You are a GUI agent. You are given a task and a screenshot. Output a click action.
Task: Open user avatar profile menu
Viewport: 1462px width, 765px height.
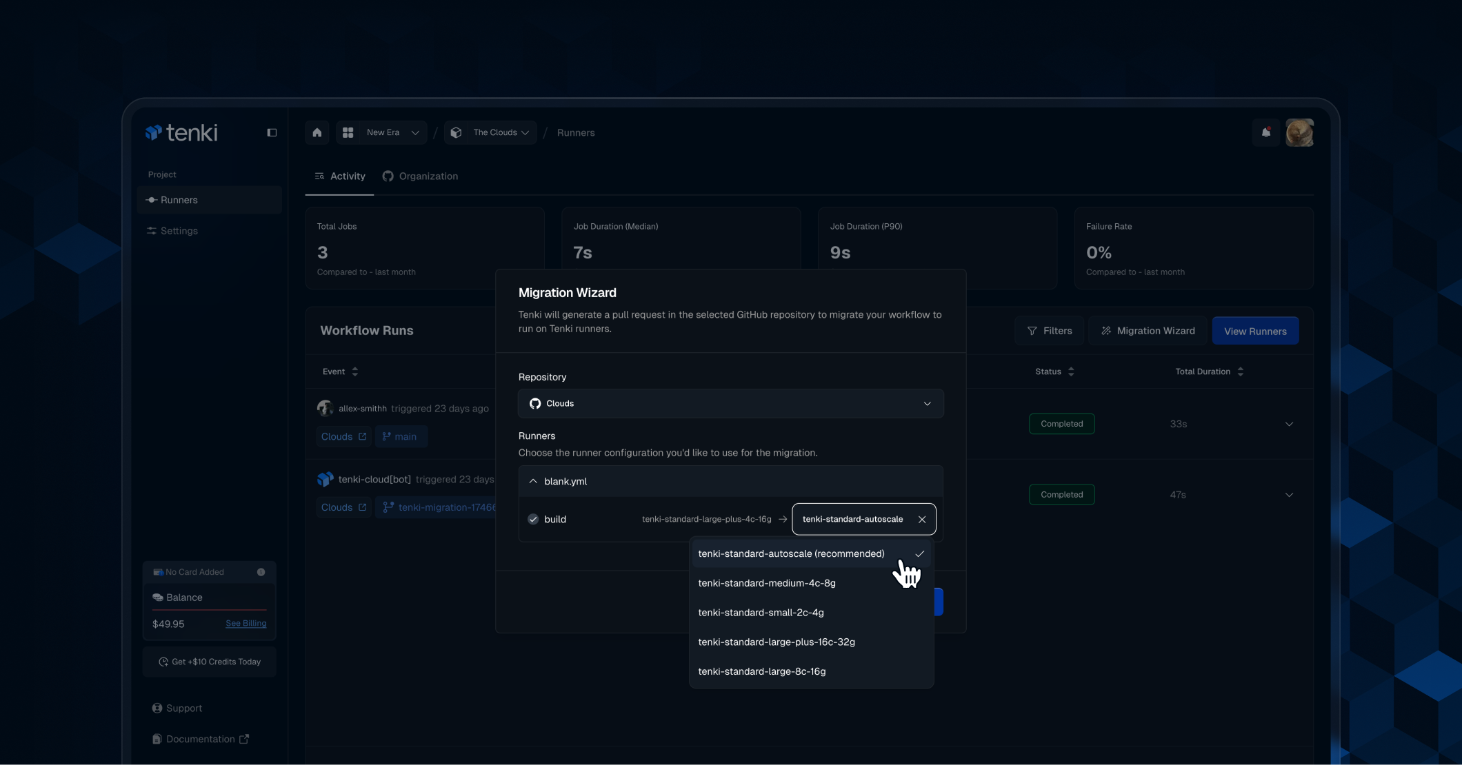coord(1299,132)
